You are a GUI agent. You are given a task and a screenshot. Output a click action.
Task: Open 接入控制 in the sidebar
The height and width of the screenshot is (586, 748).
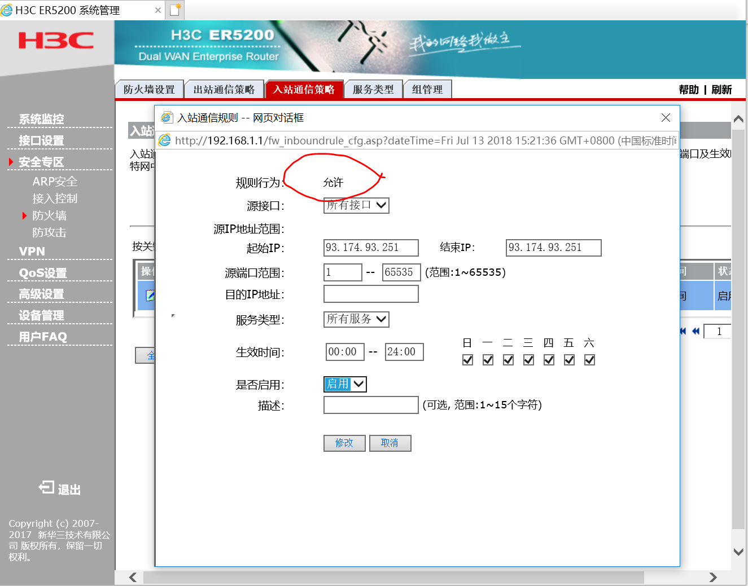tap(55, 199)
